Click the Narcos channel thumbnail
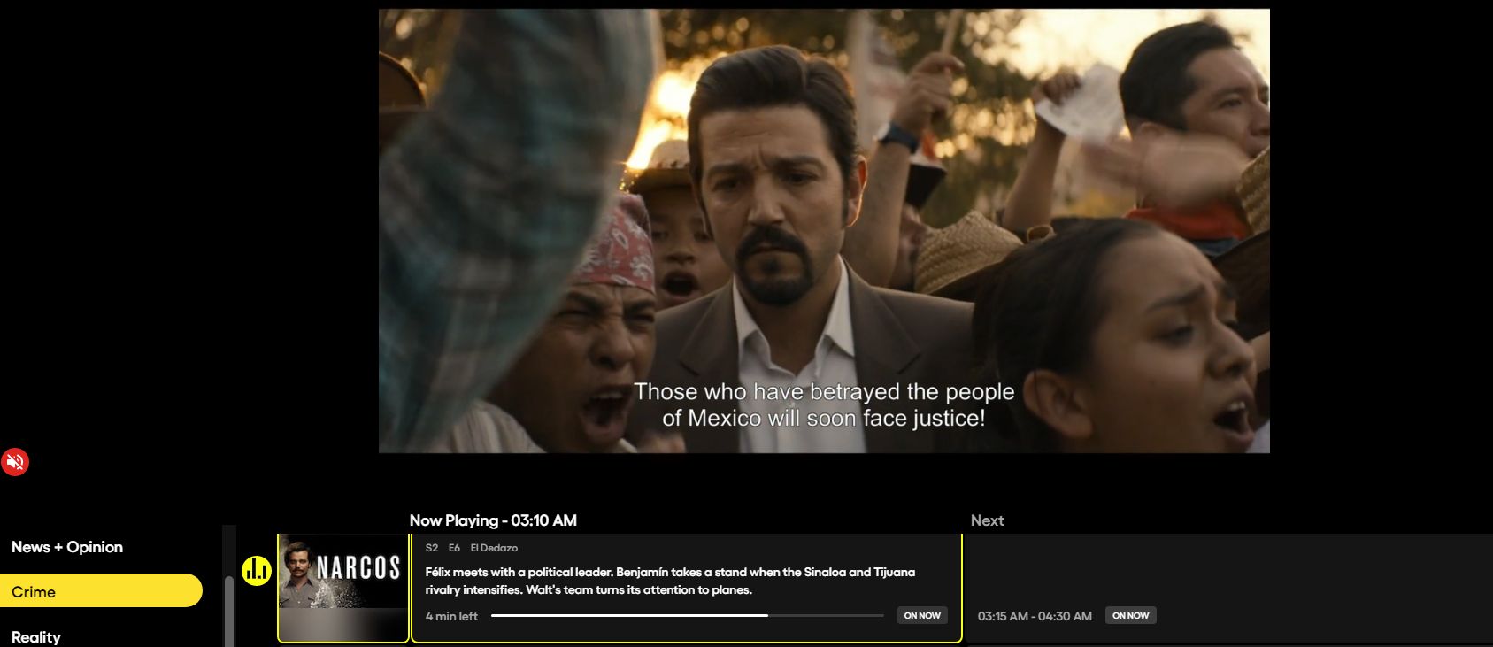Image resolution: width=1493 pixels, height=647 pixels. click(x=343, y=588)
